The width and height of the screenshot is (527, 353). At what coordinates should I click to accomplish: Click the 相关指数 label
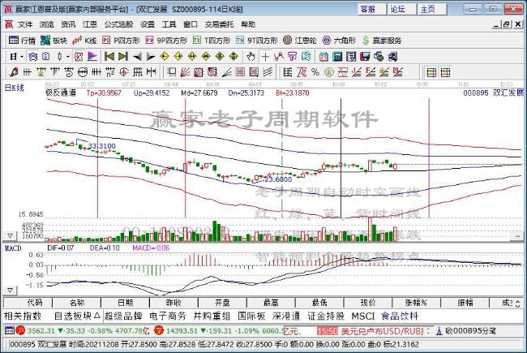pyautogui.click(x=23, y=316)
